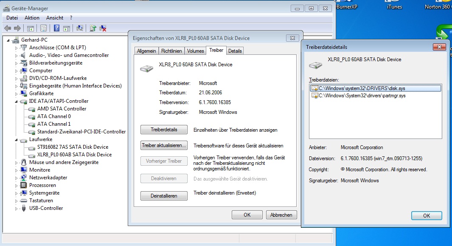Click the Treiberdatum value 21.06.2006

[211, 93]
